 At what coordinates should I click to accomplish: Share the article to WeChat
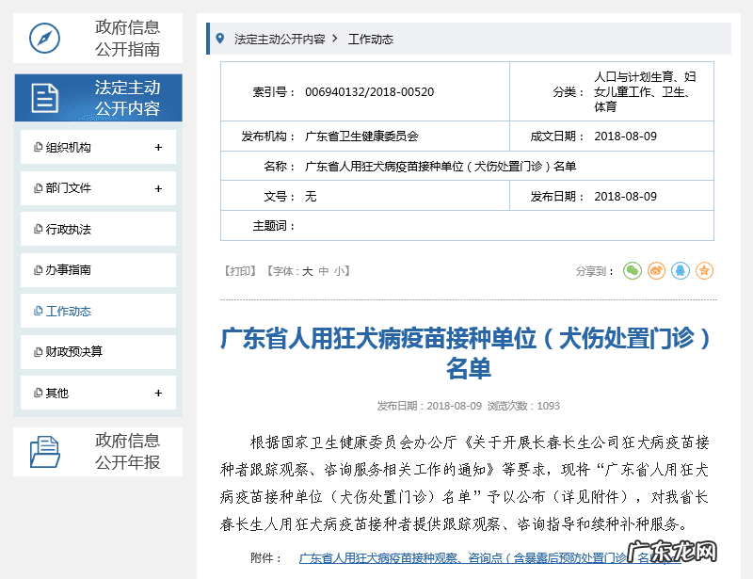pyautogui.click(x=633, y=270)
